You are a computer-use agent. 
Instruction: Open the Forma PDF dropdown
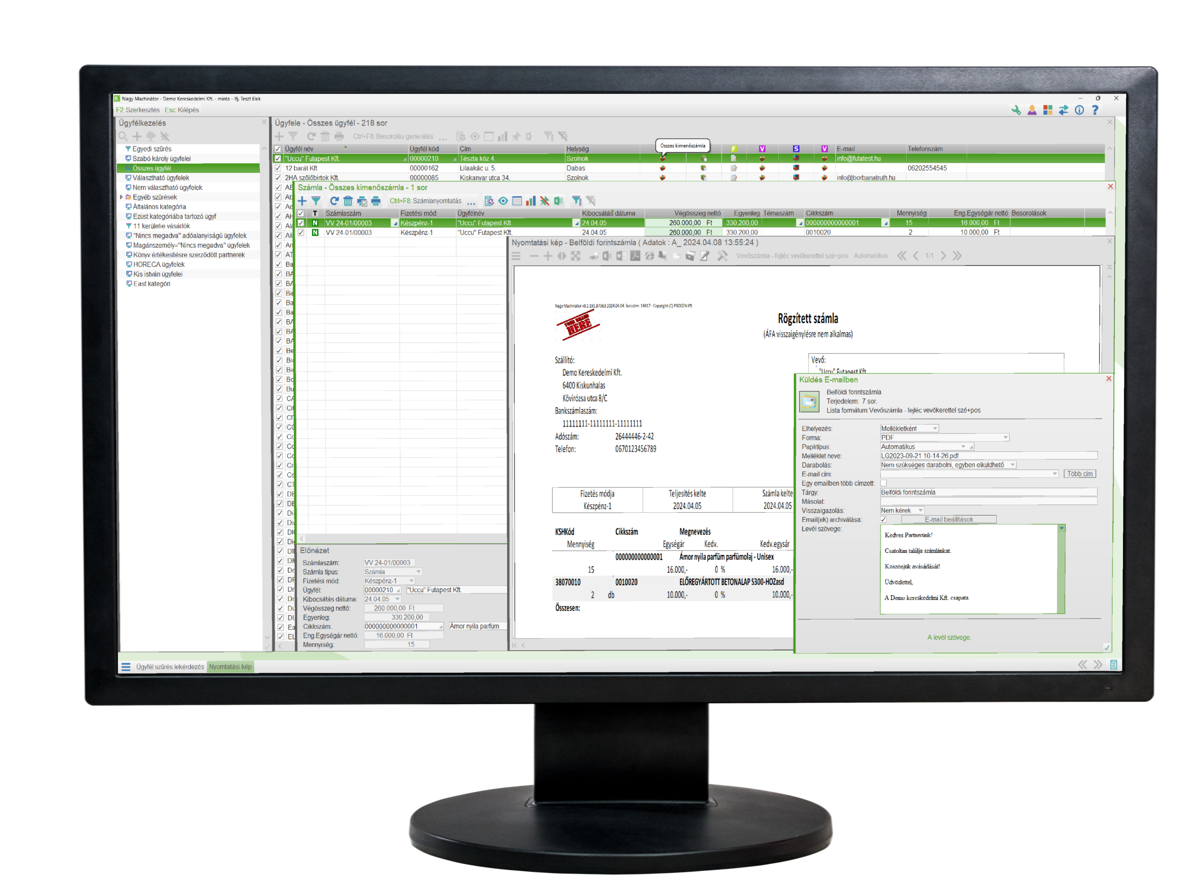(1005, 437)
